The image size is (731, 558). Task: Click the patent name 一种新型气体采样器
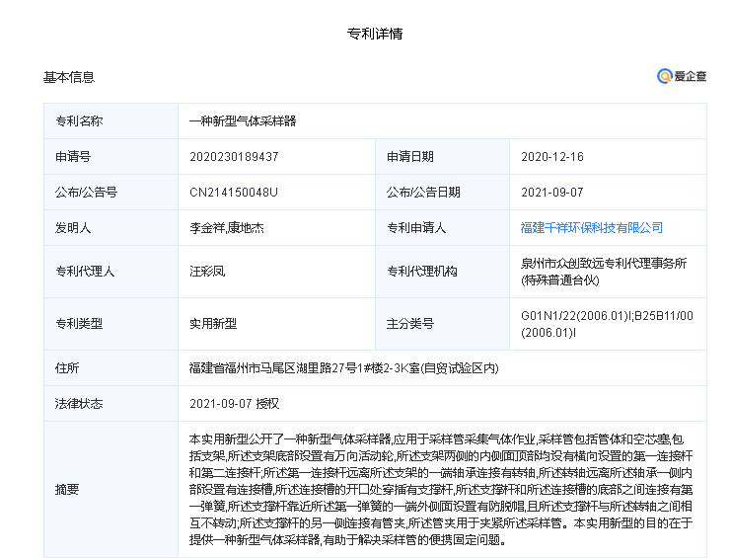pyautogui.click(x=243, y=121)
